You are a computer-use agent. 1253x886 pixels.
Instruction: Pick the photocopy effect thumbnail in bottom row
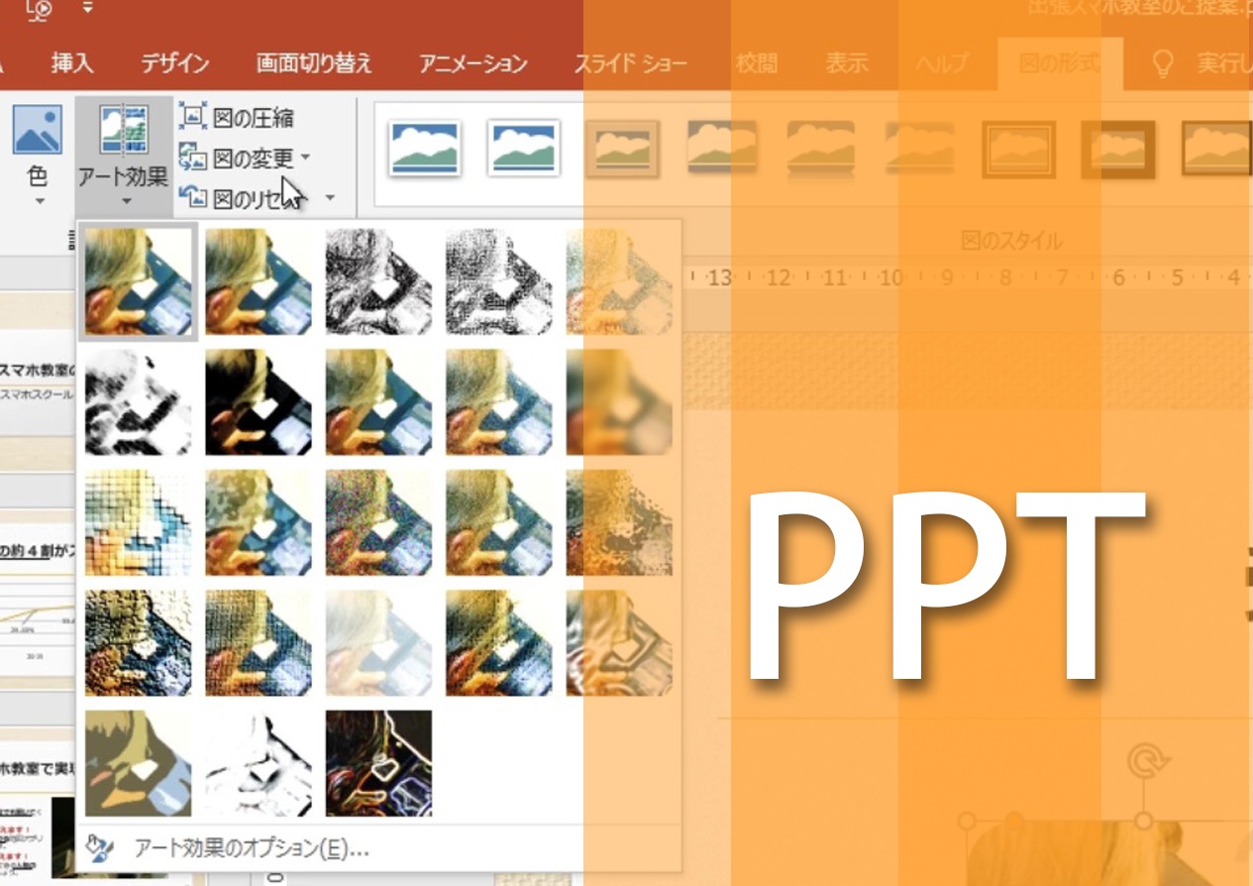coord(259,763)
